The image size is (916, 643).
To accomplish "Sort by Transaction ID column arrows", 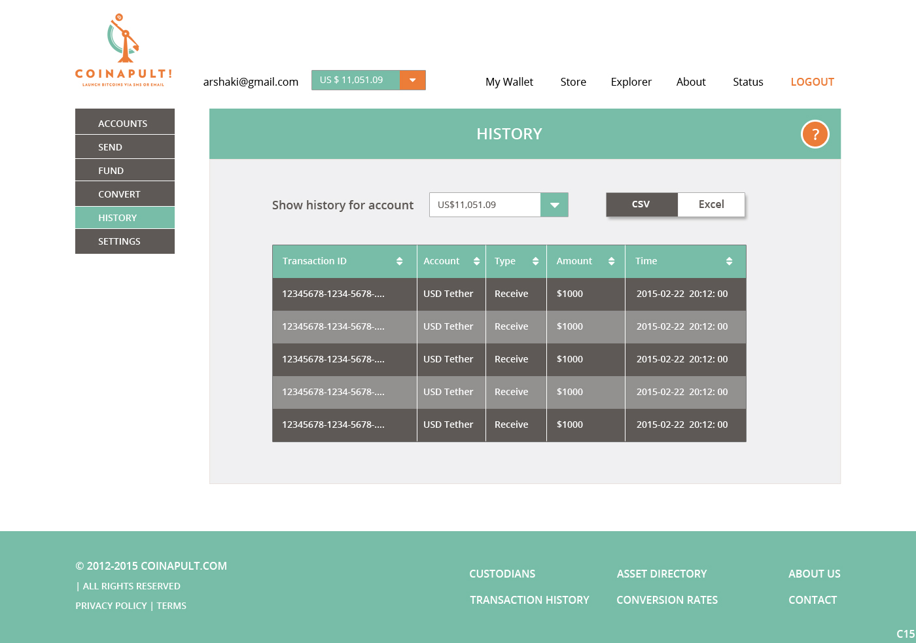I will [x=399, y=261].
